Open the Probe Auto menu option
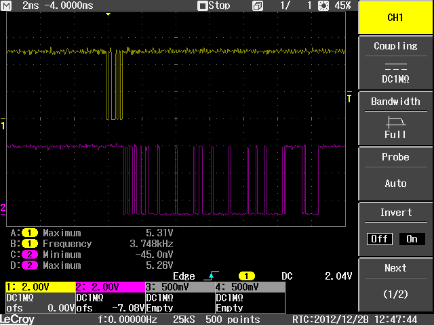 coord(395,173)
